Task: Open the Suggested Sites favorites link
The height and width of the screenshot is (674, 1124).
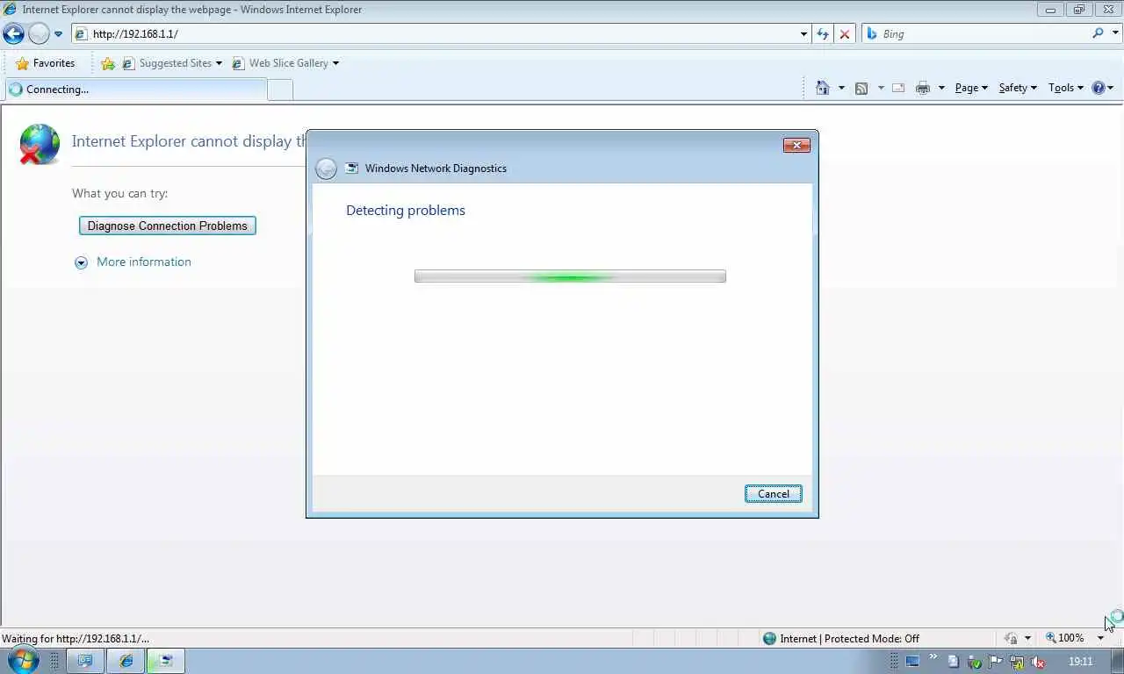Action: (172, 63)
